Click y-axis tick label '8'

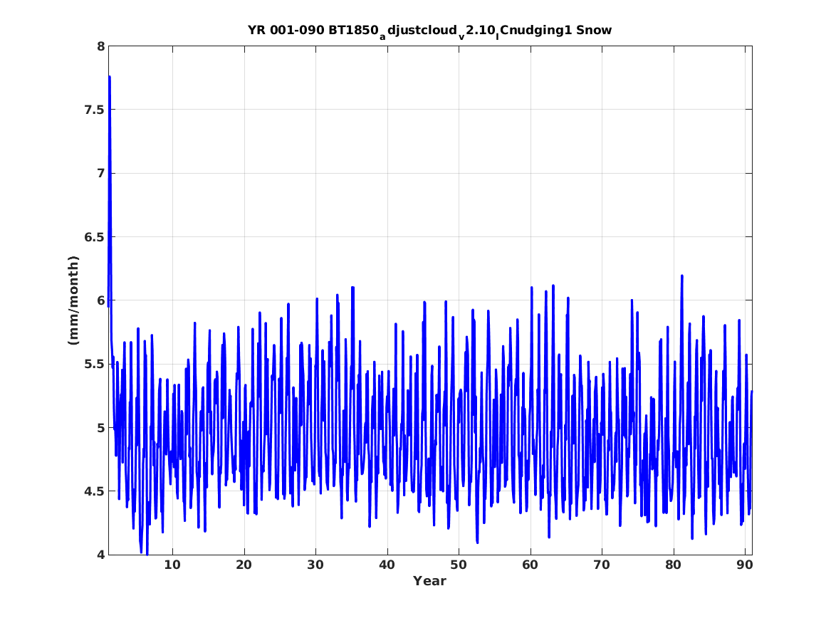tap(100, 46)
